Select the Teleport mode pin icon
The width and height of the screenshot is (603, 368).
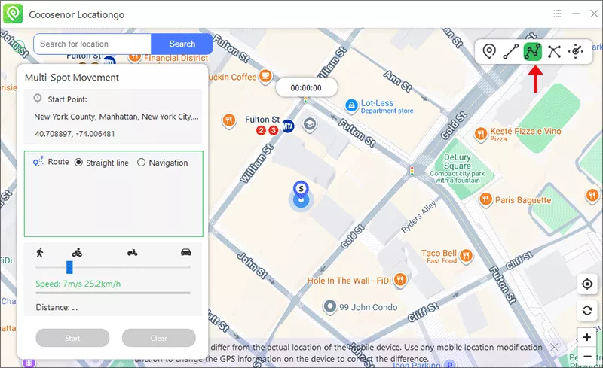pos(489,51)
